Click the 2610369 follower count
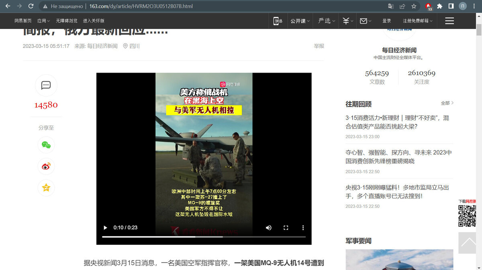This screenshot has height=270, width=482. (421, 73)
